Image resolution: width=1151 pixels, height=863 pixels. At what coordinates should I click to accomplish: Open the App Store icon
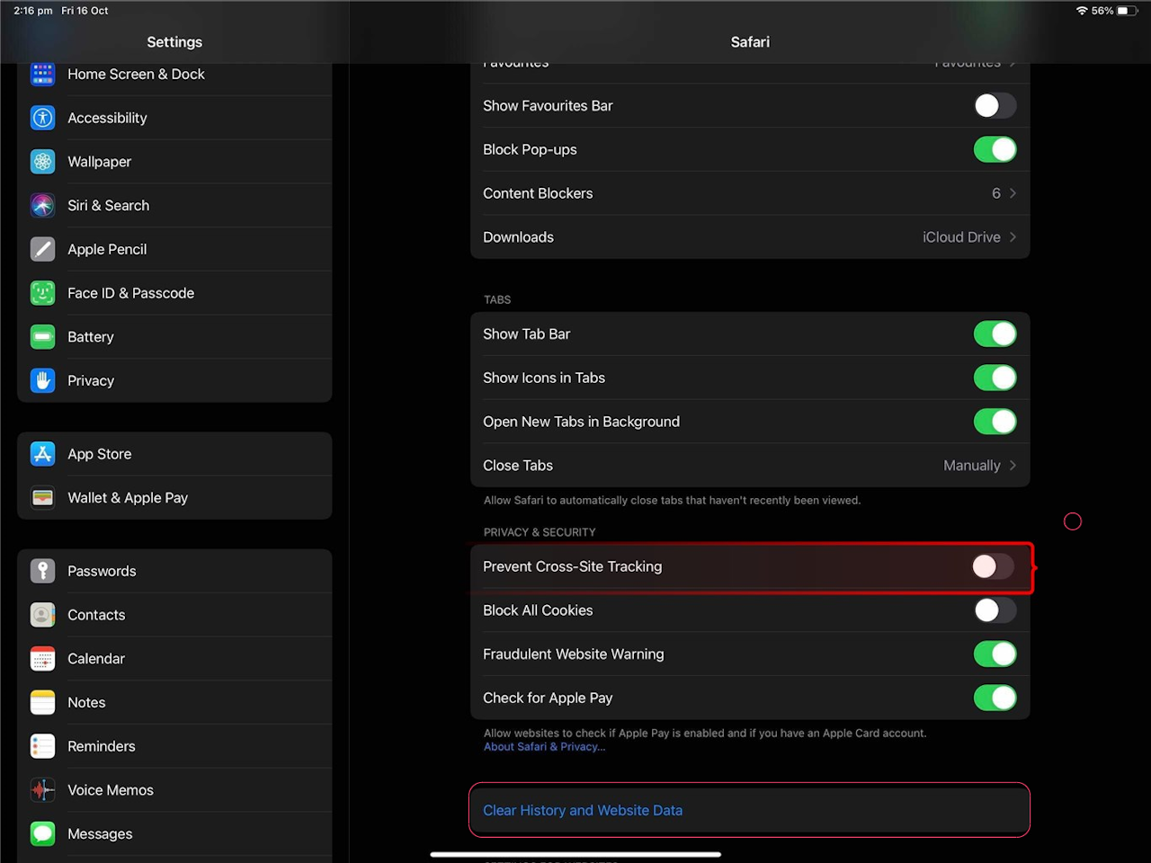(42, 454)
